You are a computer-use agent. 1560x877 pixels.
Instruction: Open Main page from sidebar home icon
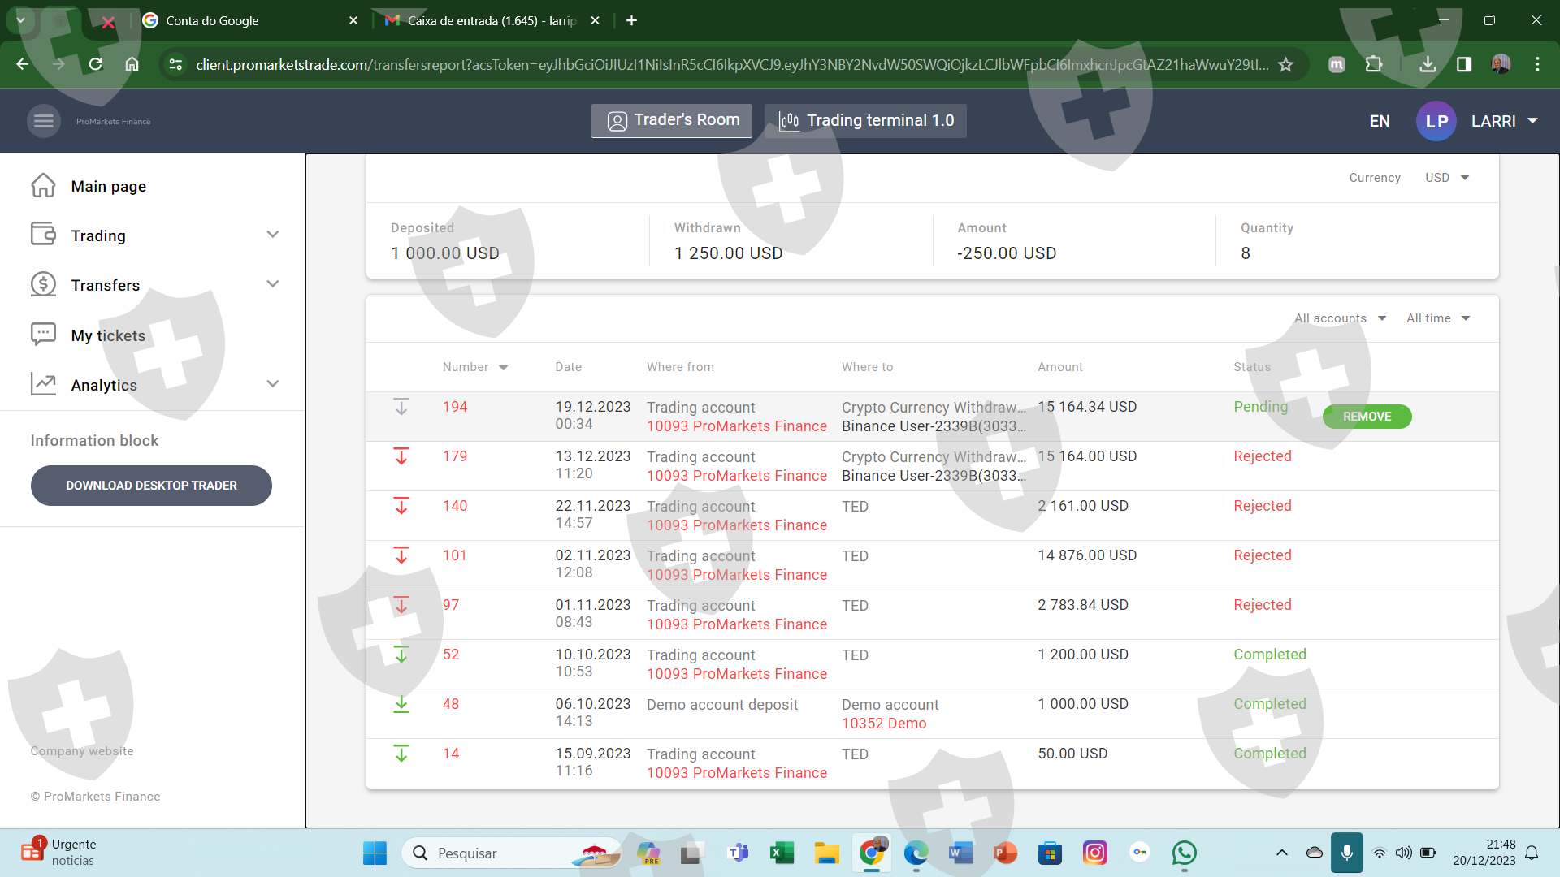click(43, 186)
